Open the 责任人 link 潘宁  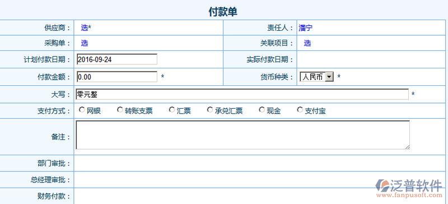306,28
